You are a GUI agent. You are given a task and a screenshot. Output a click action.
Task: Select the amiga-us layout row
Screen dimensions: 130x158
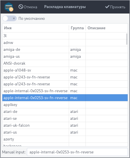click(65, 57)
